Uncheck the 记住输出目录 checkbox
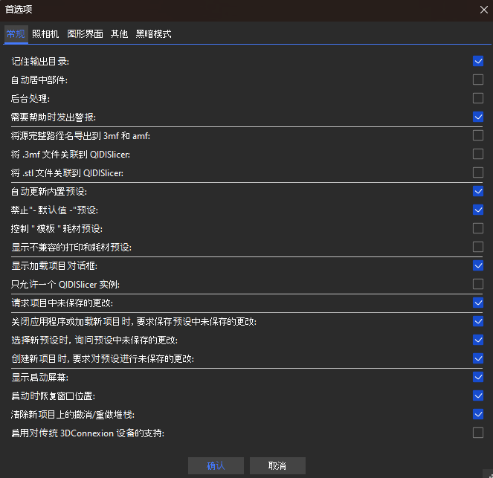 478,61
